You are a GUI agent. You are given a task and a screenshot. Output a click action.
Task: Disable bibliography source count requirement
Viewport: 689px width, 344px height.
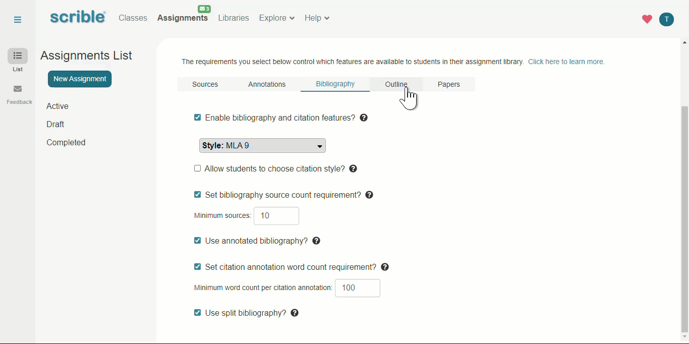(197, 194)
